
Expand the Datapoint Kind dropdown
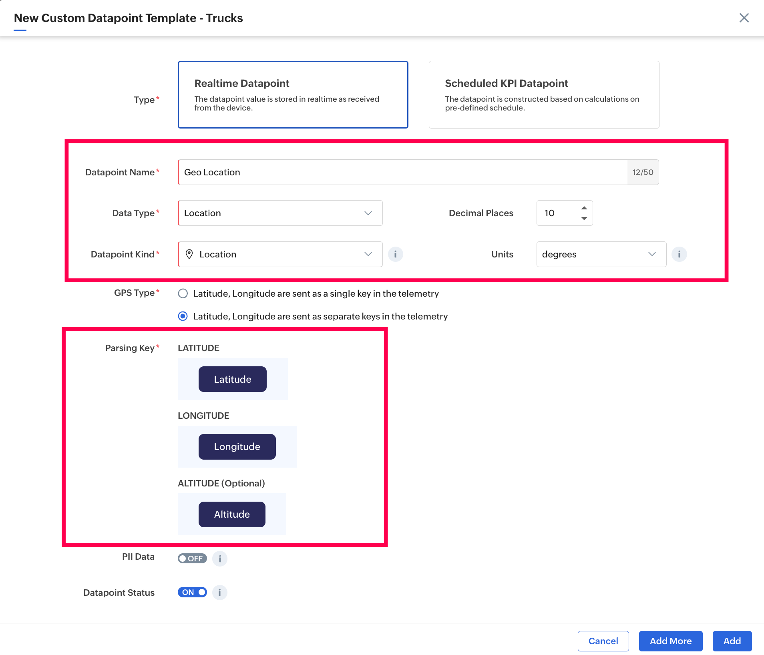click(280, 254)
